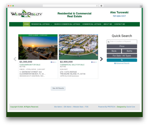Screen dimensions: 149x126
Task: Advance listings carousel with right chevron
Action: pyautogui.click(x=101, y=59)
